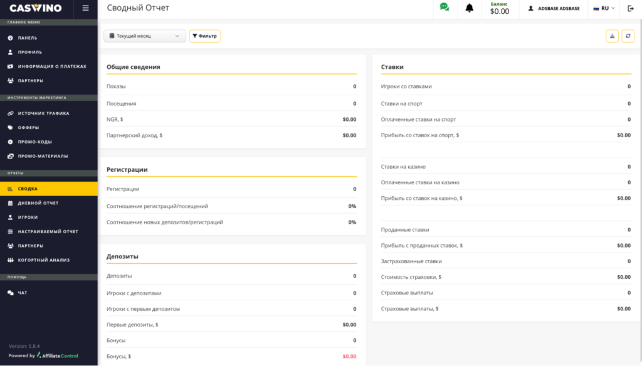Click the Сводка chart icon
Image resolution: width=642 pixels, height=366 pixels.
click(10, 189)
